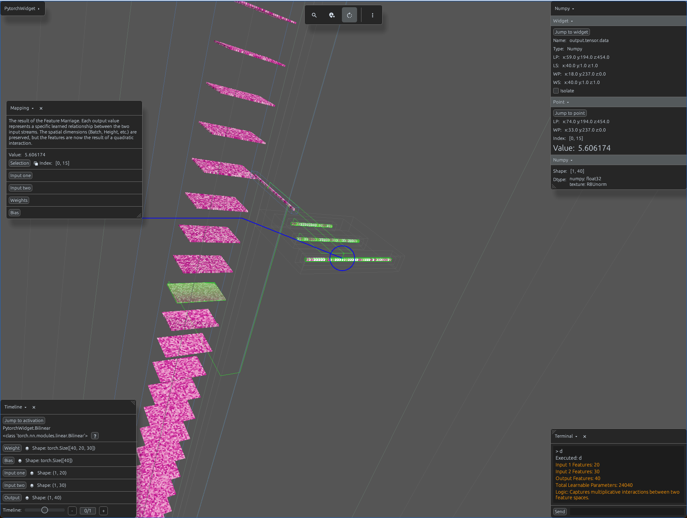The height and width of the screenshot is (518, 687).
Task: Increase the timeline step with plus button
Action: click(103, 511)
